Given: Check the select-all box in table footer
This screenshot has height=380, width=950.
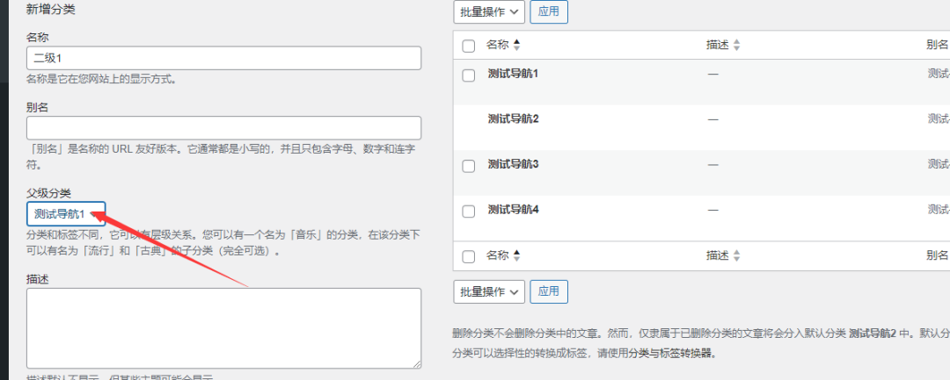Looking at the screenshot, I should 469,256.
